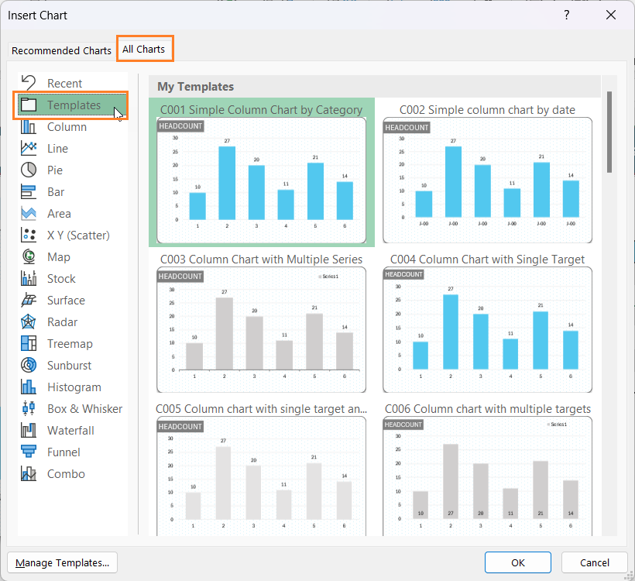
Task: Click the Column chart type icon
Action: tap(29, 126)
